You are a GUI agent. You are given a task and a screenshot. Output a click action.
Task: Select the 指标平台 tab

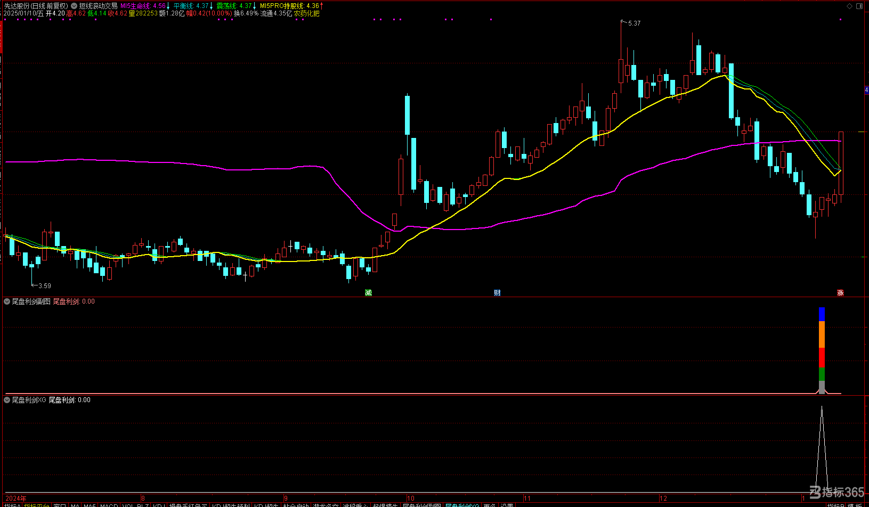36,505
